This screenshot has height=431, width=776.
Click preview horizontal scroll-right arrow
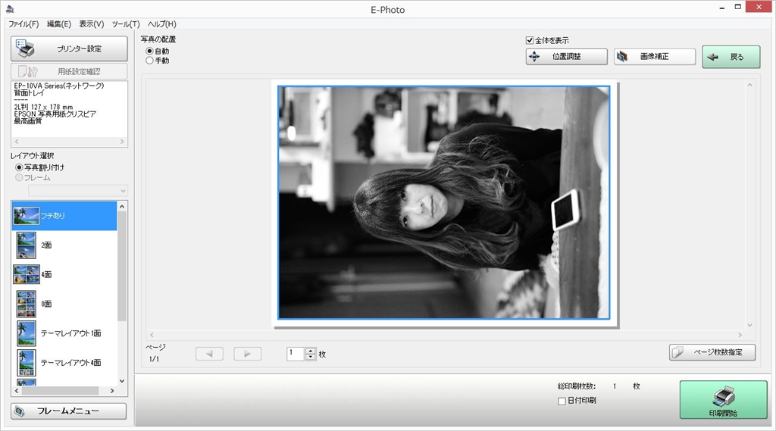(740, 335)
